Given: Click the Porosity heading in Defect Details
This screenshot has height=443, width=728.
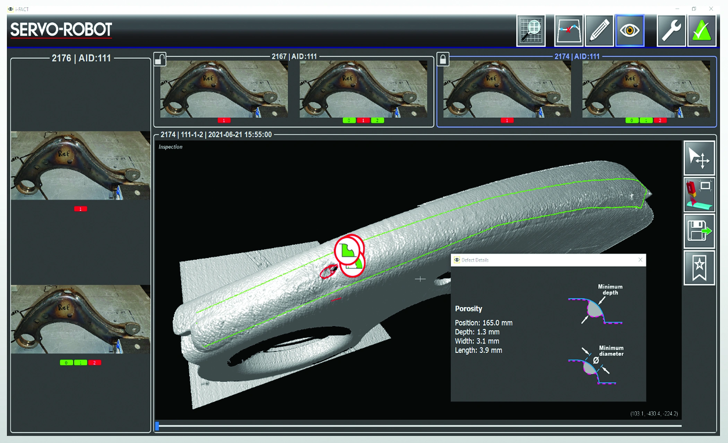Looking at the screenshot, I should [x=468, y=309].
